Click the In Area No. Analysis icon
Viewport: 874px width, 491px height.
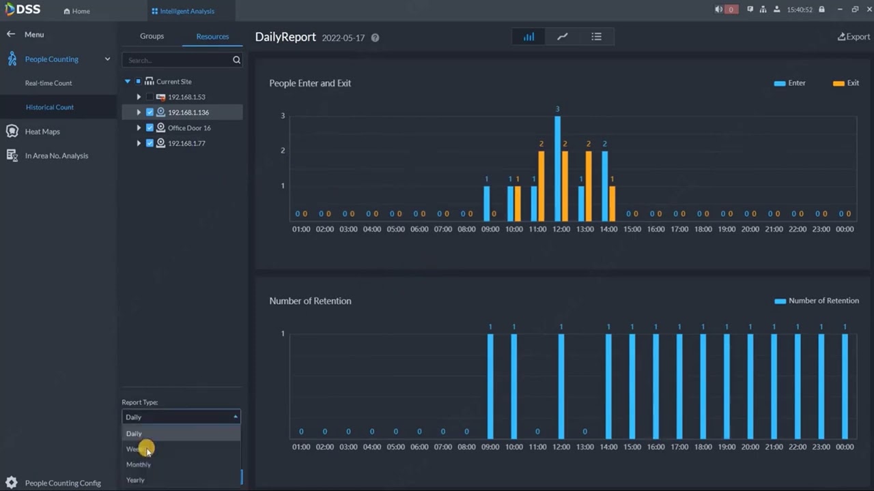(x=12, y=155)
